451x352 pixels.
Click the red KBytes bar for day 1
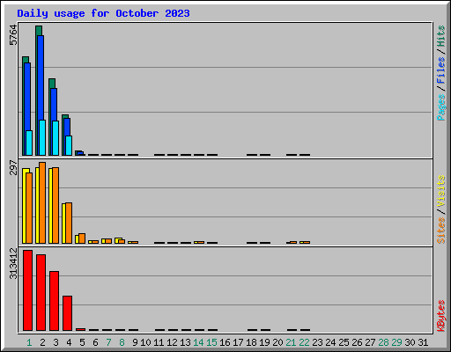[x=28, y=290]
